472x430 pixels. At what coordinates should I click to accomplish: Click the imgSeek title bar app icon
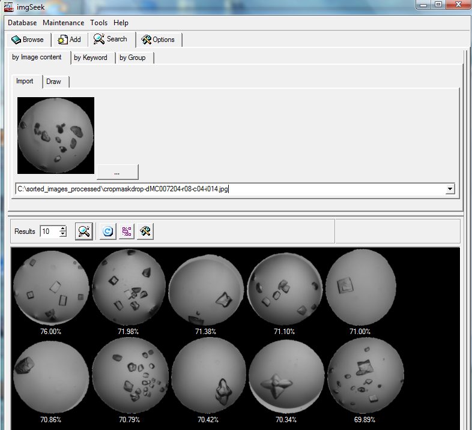tap(9, 6)
